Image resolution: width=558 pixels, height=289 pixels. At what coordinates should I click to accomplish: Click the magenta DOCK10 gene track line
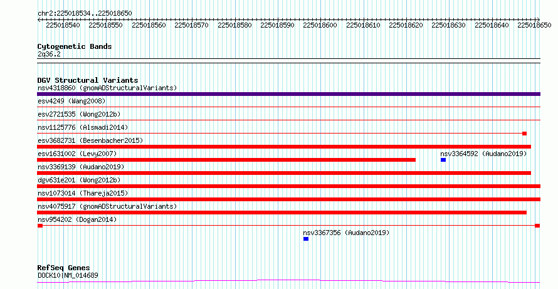pyautogui.click(x=288, y=281)
